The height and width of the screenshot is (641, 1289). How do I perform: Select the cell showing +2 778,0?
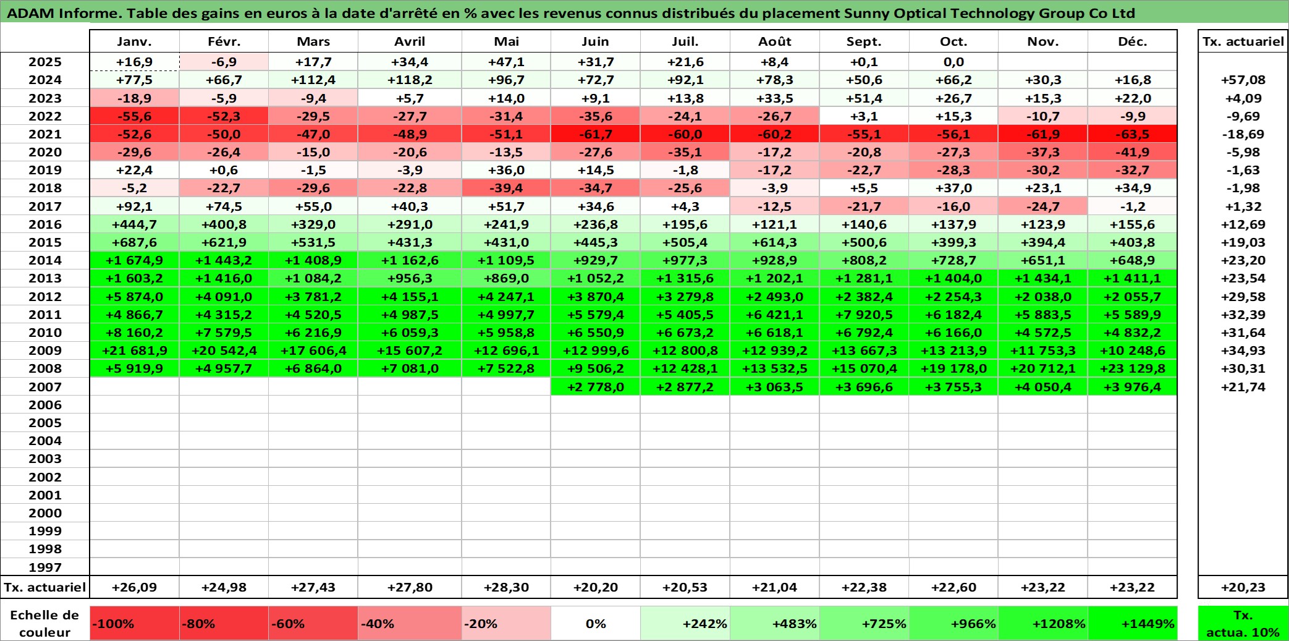(x=596, y=387)
